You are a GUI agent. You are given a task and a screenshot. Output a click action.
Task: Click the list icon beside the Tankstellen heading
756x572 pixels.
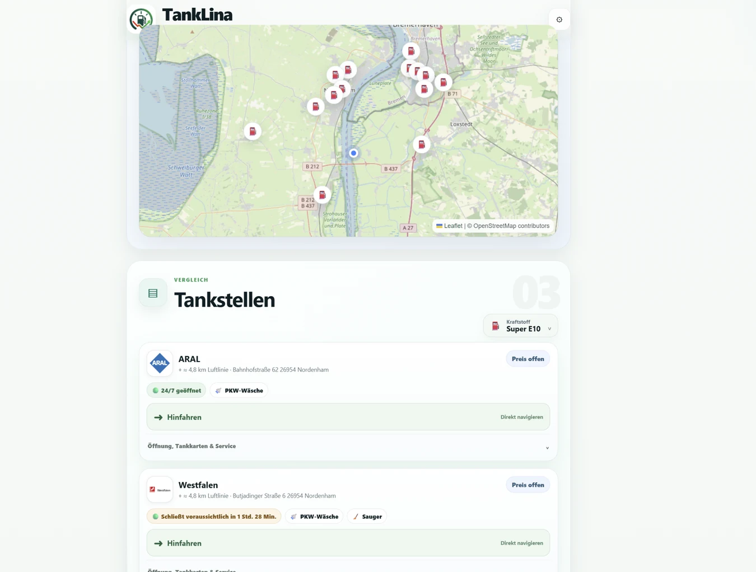[x=153, y=293]
